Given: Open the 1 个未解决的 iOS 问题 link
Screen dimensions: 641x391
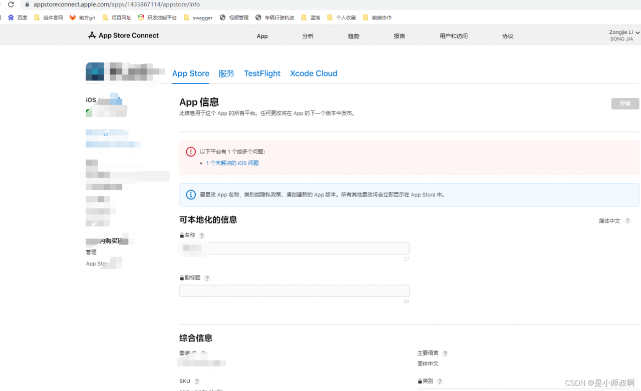Looking at the screenshot, I should [232, 163].
